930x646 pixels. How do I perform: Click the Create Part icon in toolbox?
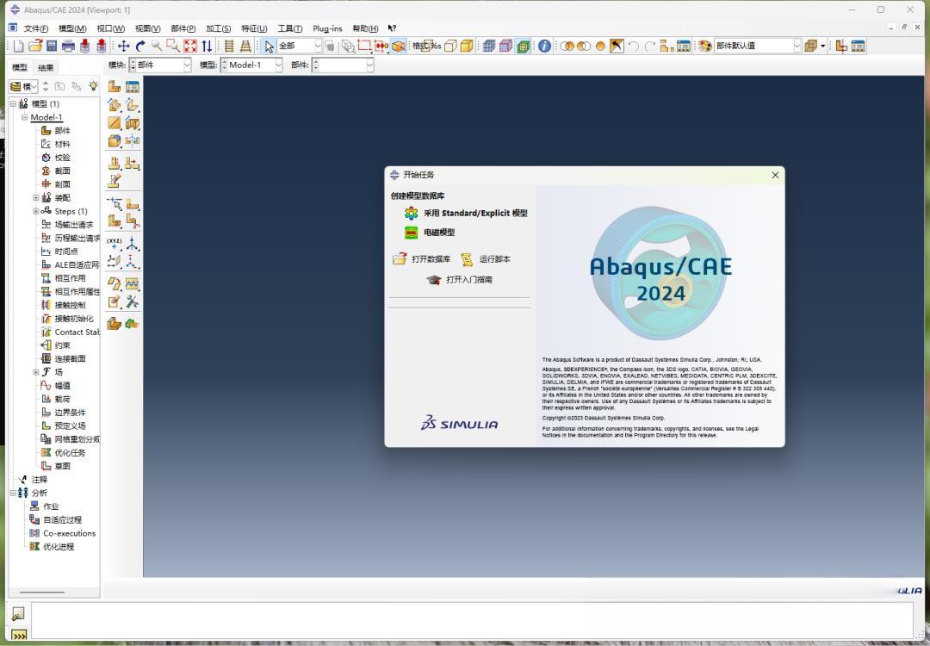pyautogui.click(x=115, y=87)
